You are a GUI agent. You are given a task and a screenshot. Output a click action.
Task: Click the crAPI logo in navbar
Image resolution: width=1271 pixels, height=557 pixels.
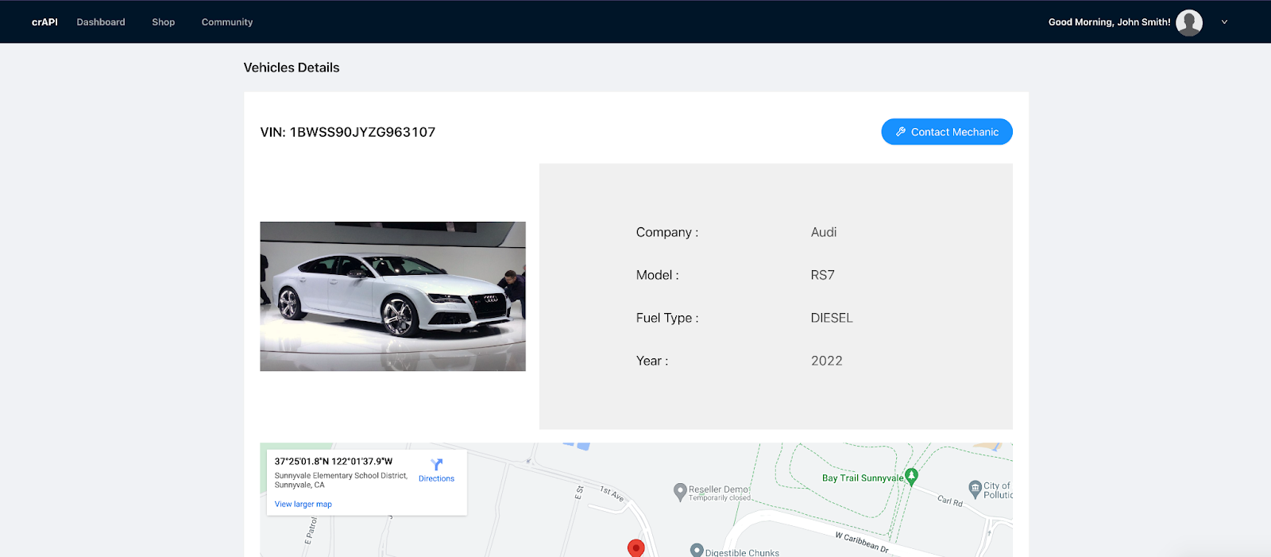coord(44,22)
